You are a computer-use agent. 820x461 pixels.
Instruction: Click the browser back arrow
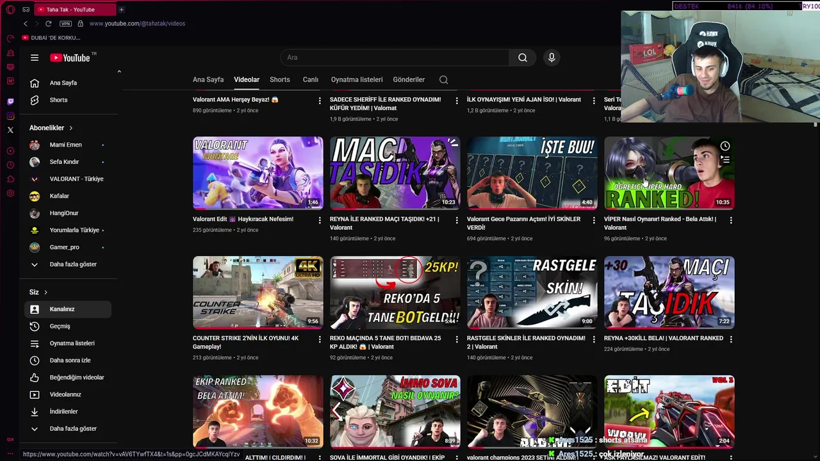[26, 24]
